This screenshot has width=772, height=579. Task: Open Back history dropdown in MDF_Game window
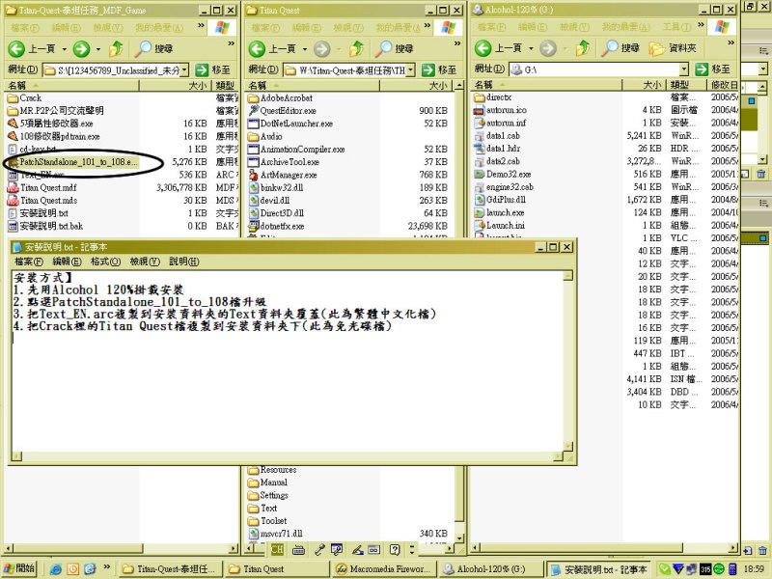(x=65, y=49)
